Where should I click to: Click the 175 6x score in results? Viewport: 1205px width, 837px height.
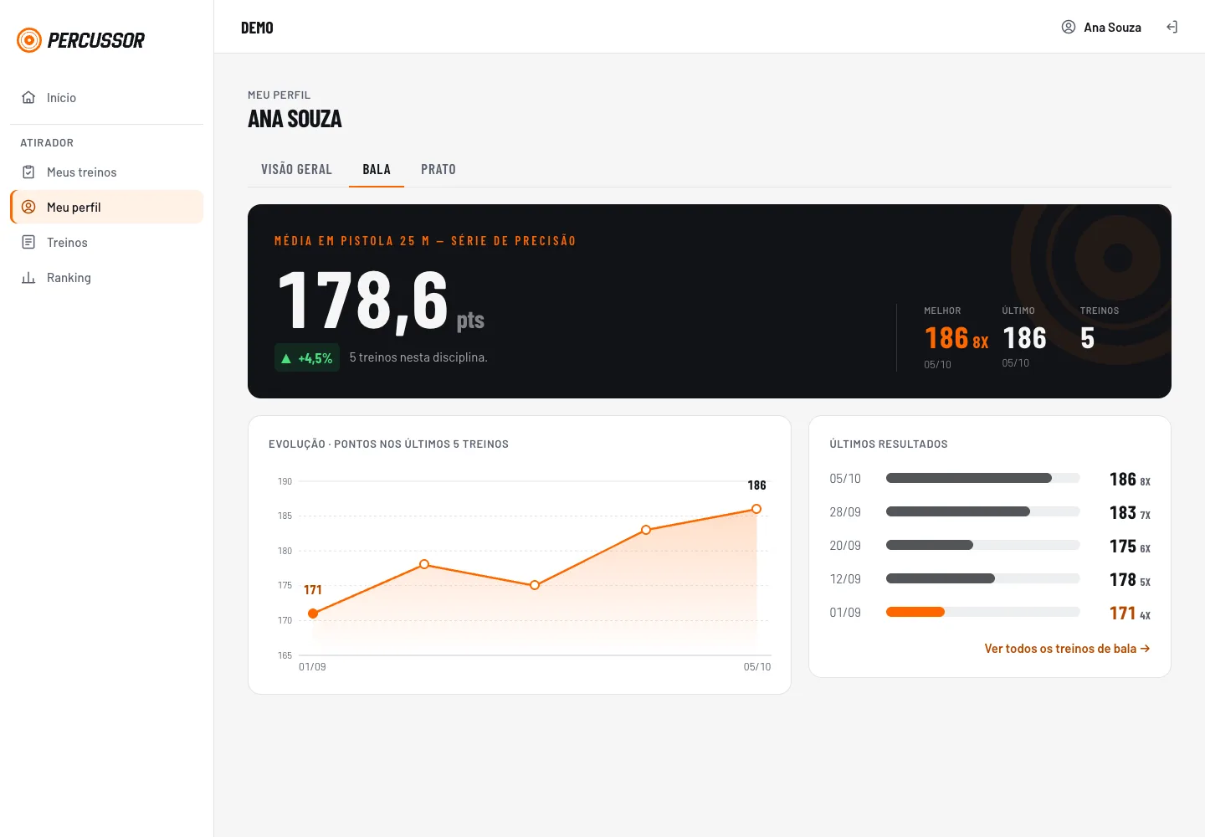coord(1130,547)
